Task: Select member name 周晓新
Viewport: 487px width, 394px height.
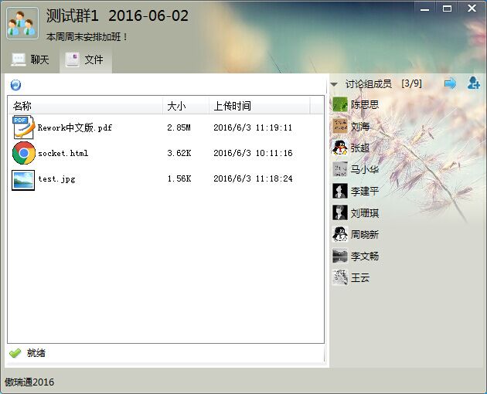Action: [x=365, y=234]
